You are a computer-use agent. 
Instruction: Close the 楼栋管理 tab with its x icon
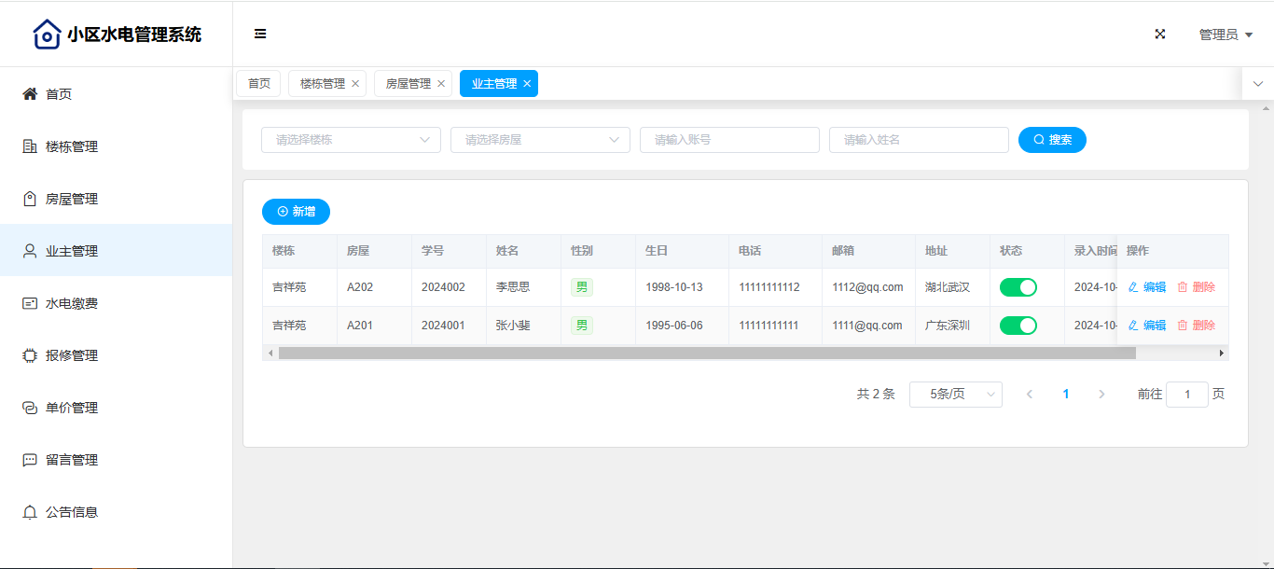[x=355, y=84]
